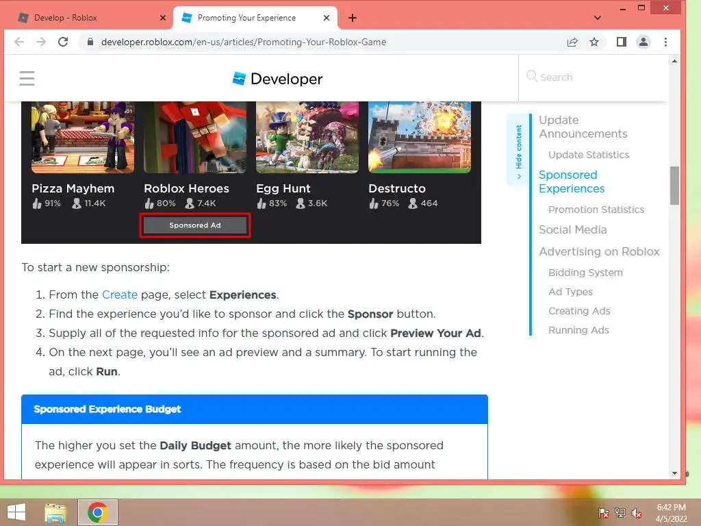This screenshot has width=701, height=526.
Task: Click the browser forward arrow
Action: 40,42
